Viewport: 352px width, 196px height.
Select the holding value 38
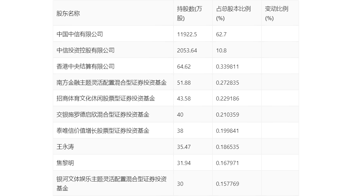coord(180,131)
